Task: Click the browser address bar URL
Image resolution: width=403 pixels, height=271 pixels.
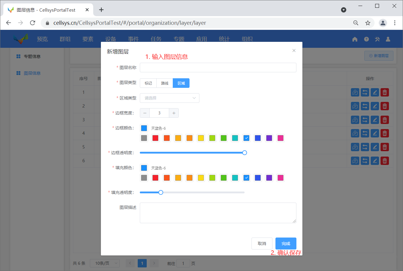Action: click(x=130, y=23)
